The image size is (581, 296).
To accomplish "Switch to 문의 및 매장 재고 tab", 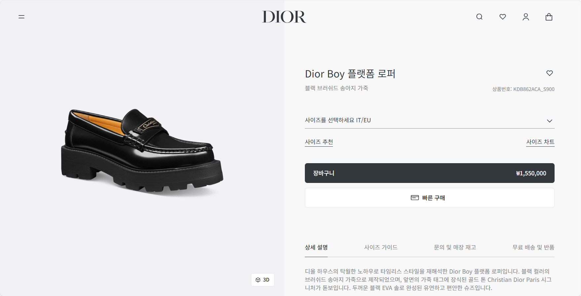I will [x=455, y=248].
